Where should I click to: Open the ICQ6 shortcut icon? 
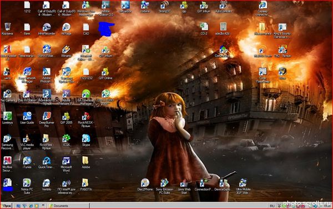point(66,140)
